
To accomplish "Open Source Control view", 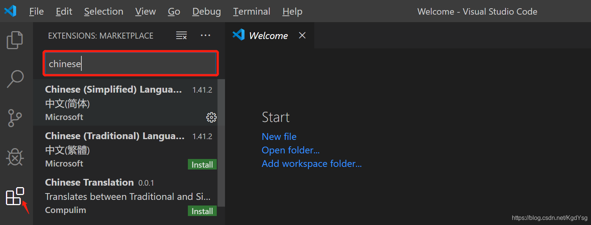I will 15,118.
